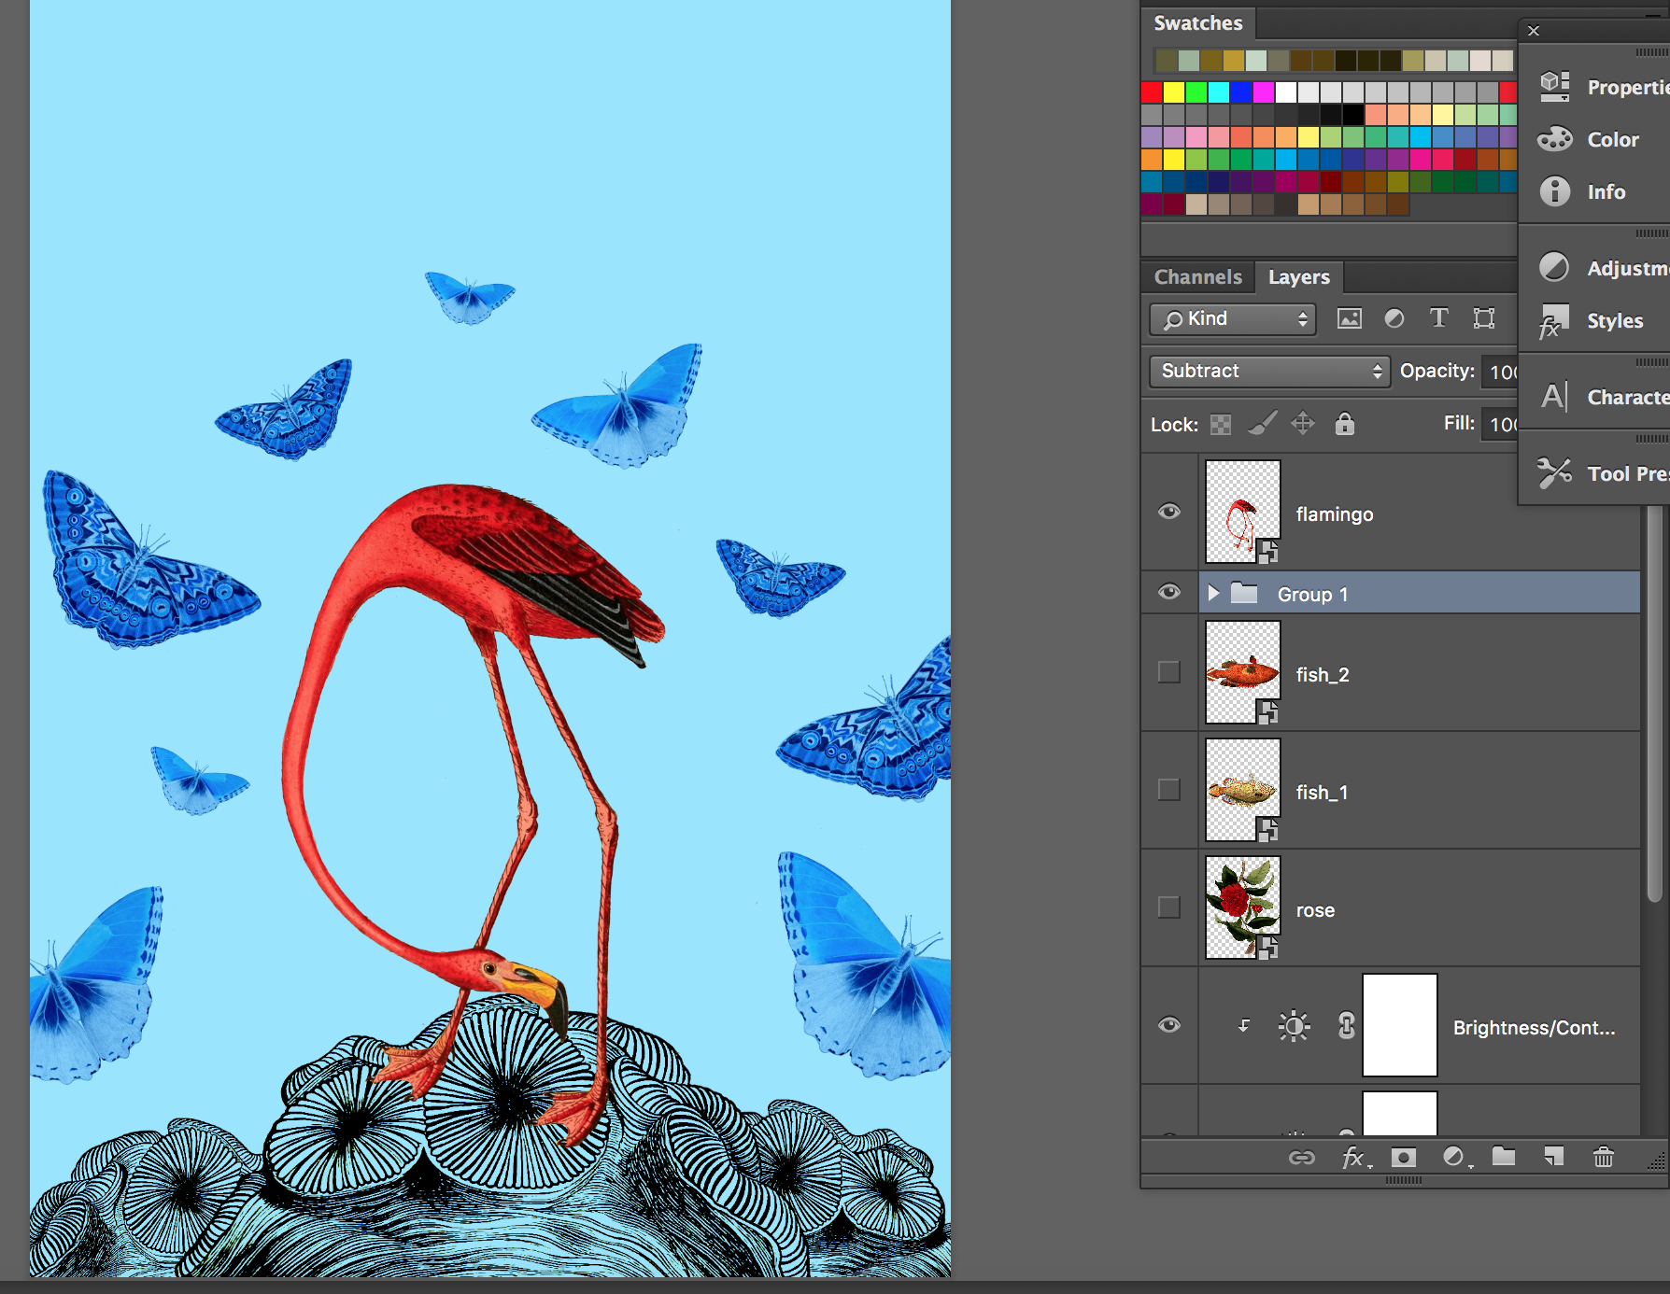Show the fish_2 layer
This screenshot has width=1670, height=1294.
(x=1169, y=672)
